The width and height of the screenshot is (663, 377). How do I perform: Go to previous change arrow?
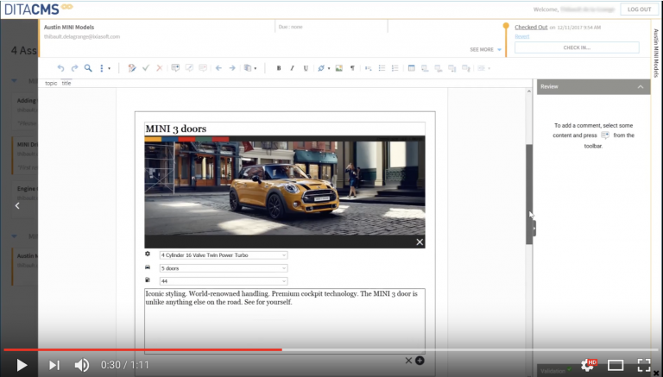pos(218,68)
